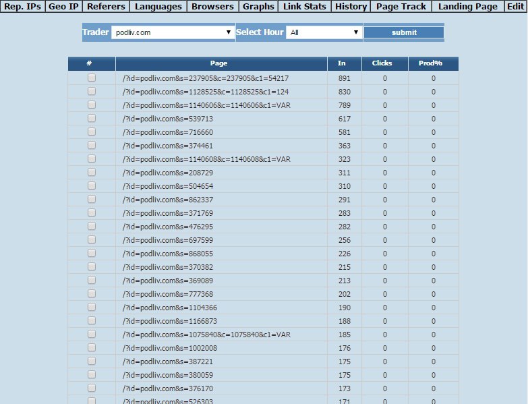Image resolution: width=528 pixels, height=404 pixels.
Task: Check the box for the s=237905 row
Action: (x=92, y=78)
